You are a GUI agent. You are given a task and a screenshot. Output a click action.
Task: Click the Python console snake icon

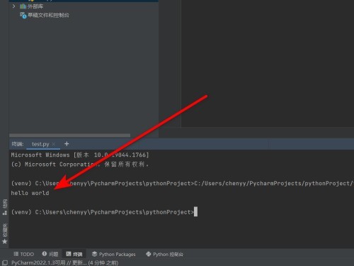point(149,254)
